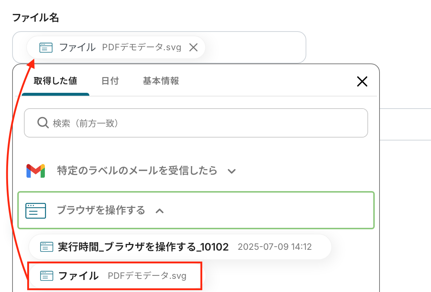Click the ブラウザを操作する browser icon
431x292 pixels.
(x=36, y=211)
